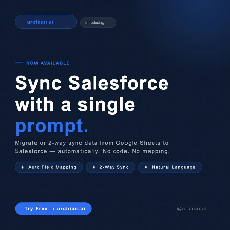
Task: Click the blue word prompt.
Action: [x=51, y=127]
